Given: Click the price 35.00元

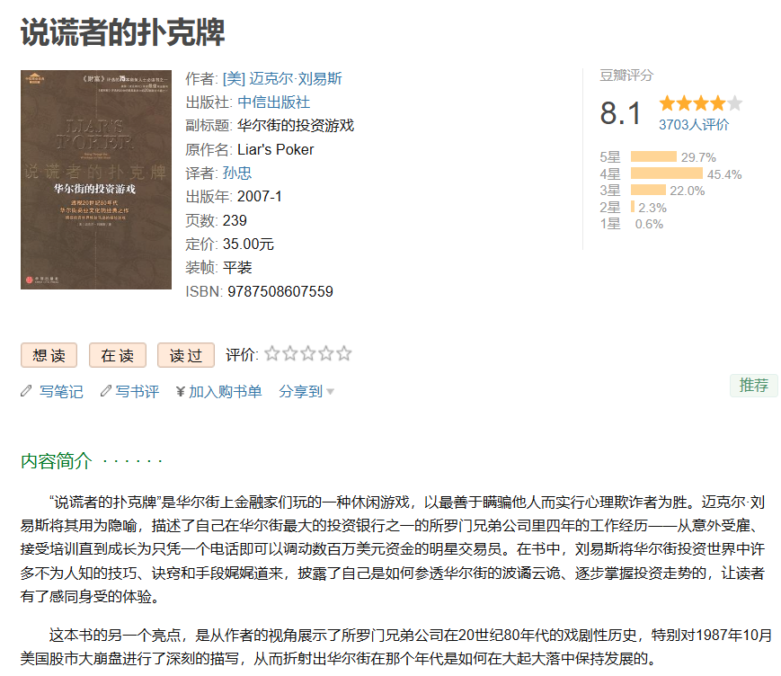Looking at the screenshot, I should 248,245.
